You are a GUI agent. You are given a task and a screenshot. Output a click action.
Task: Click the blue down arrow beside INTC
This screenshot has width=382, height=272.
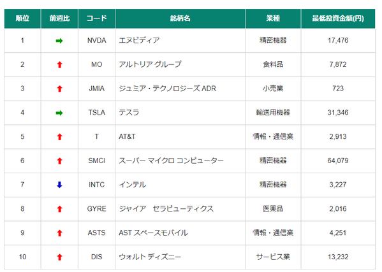59,185
